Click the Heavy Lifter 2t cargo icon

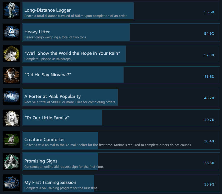coord(11,32)
